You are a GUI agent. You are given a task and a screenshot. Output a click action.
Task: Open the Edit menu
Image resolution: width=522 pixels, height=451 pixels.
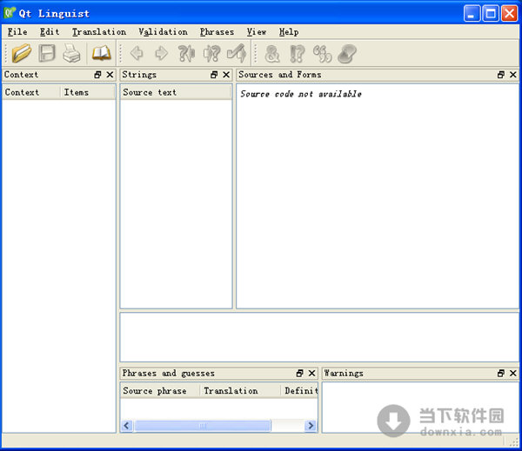pyautogui.click(x=50, y=32)
